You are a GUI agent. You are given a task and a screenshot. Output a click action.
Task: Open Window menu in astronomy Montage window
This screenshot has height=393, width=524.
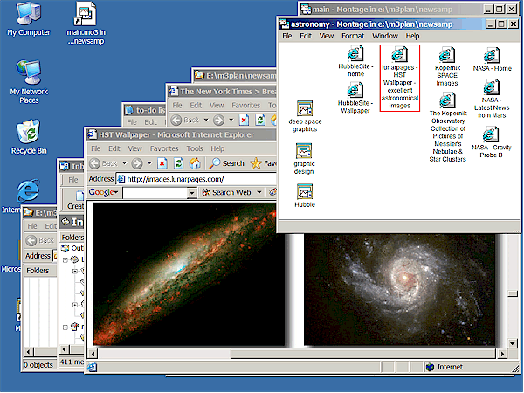[x=385, y=36]
